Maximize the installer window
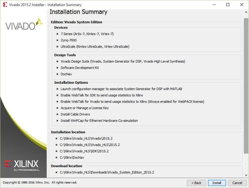Image resolution: width=249 pixels, height=188 pixels. pyautogui.click(x=228, y=5)
